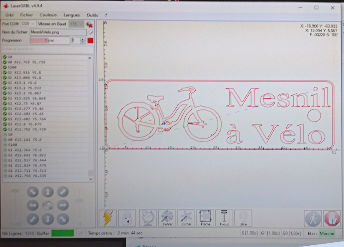The width and height of the screenshot is (344, 247).
Task: Click the green Buffer indicator
Action: click(x=62, y=233)
